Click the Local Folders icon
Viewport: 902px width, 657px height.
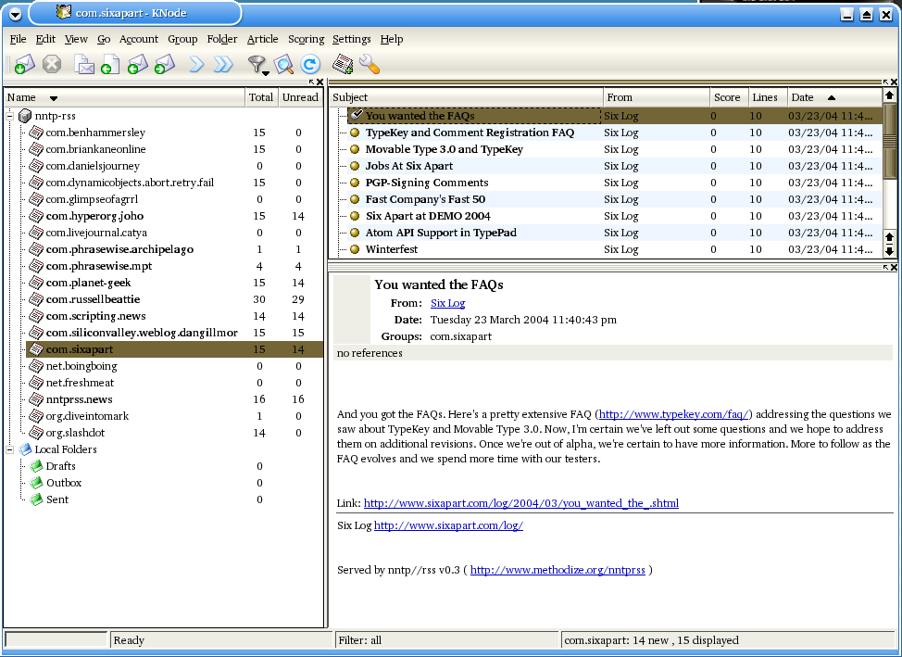point(25,449)
